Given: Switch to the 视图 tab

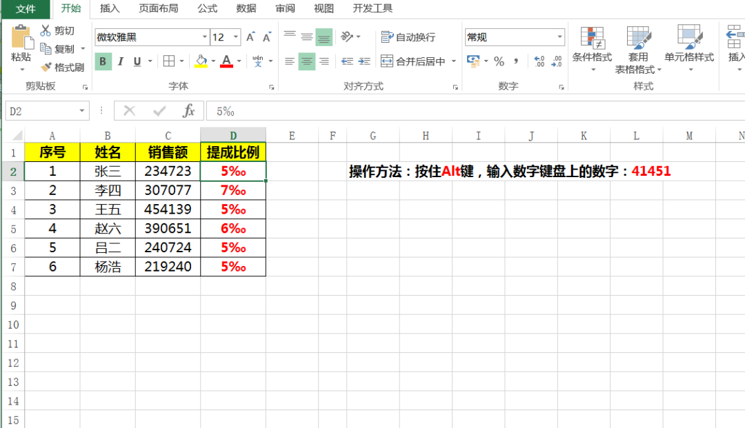Looking at the screenshot, I should tap(324, 8).
